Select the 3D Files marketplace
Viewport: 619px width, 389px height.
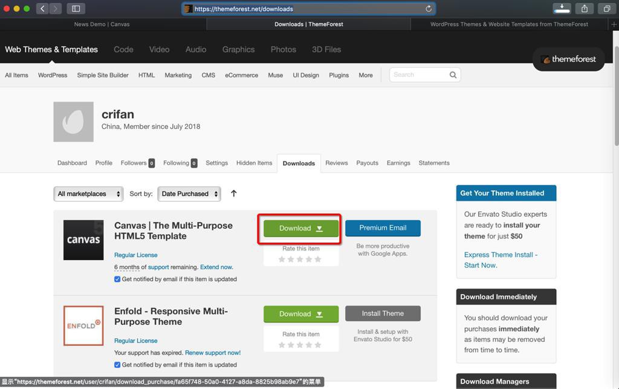(326, 50)
